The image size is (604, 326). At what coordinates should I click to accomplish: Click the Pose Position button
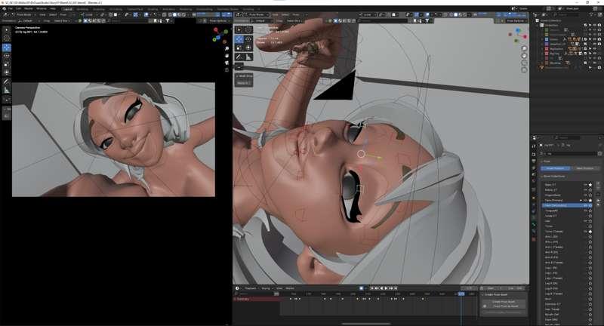click(x=555, y=168)
